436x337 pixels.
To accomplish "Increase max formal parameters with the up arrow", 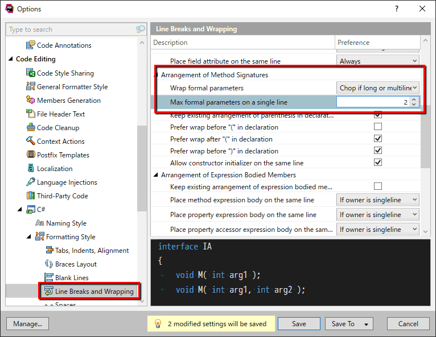I will tap(414, 99).
